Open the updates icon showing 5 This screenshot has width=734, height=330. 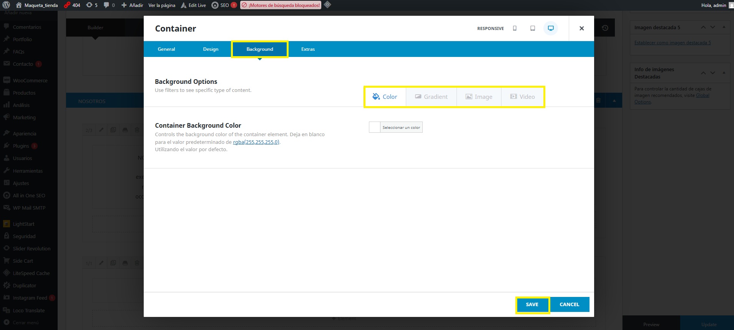(92, 5)
